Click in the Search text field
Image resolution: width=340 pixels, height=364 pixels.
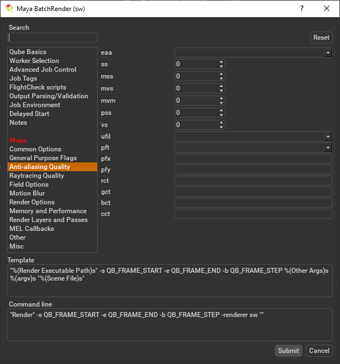coord(53,38)
